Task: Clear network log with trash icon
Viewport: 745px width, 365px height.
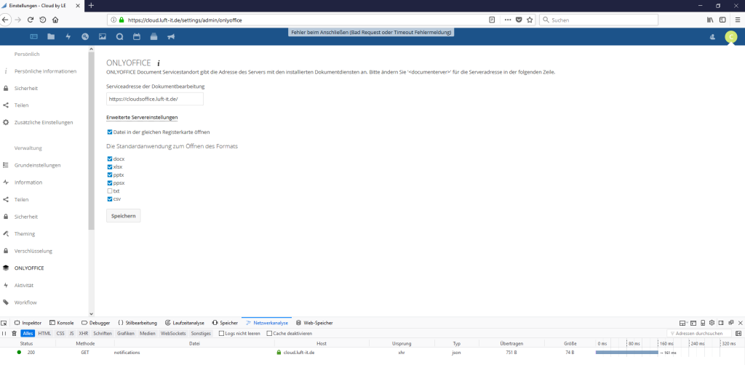Action: pos(14,333)
